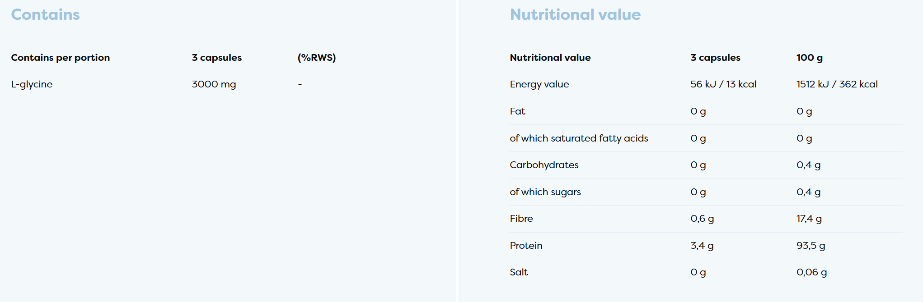This screenshot has width=923, height=302.
Task: Select the Protein row label
Action: pos(526,246)
